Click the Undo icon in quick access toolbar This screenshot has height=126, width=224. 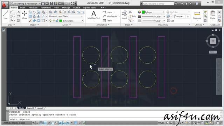(x=60, y=3)
